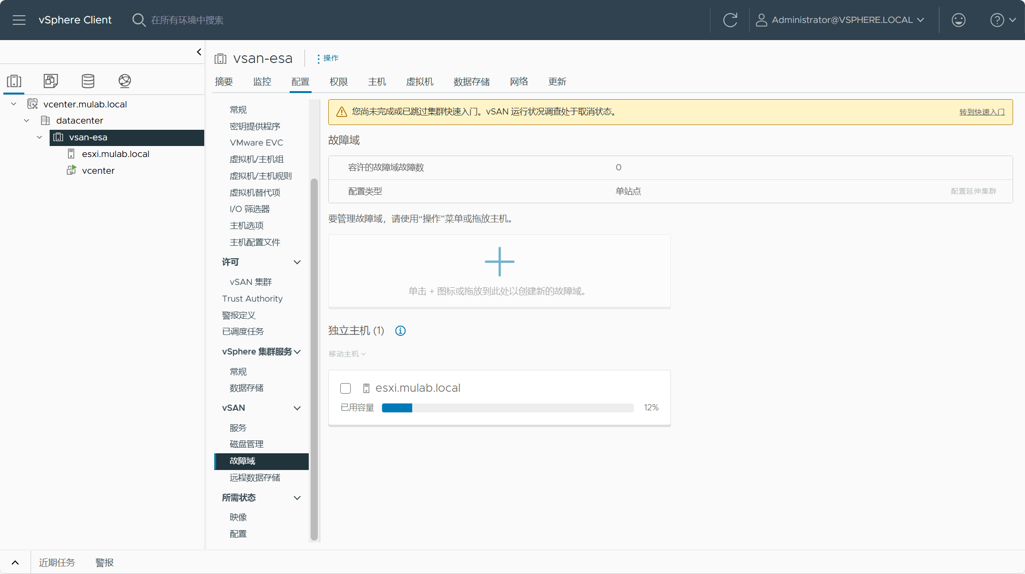The height and width of the screenshot is (574, 1025).
Task: Collapse the vsan-esa tree node
Action: (40, 137)
